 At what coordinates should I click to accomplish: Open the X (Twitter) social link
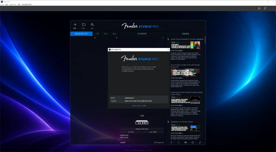(x=178, y=142)
